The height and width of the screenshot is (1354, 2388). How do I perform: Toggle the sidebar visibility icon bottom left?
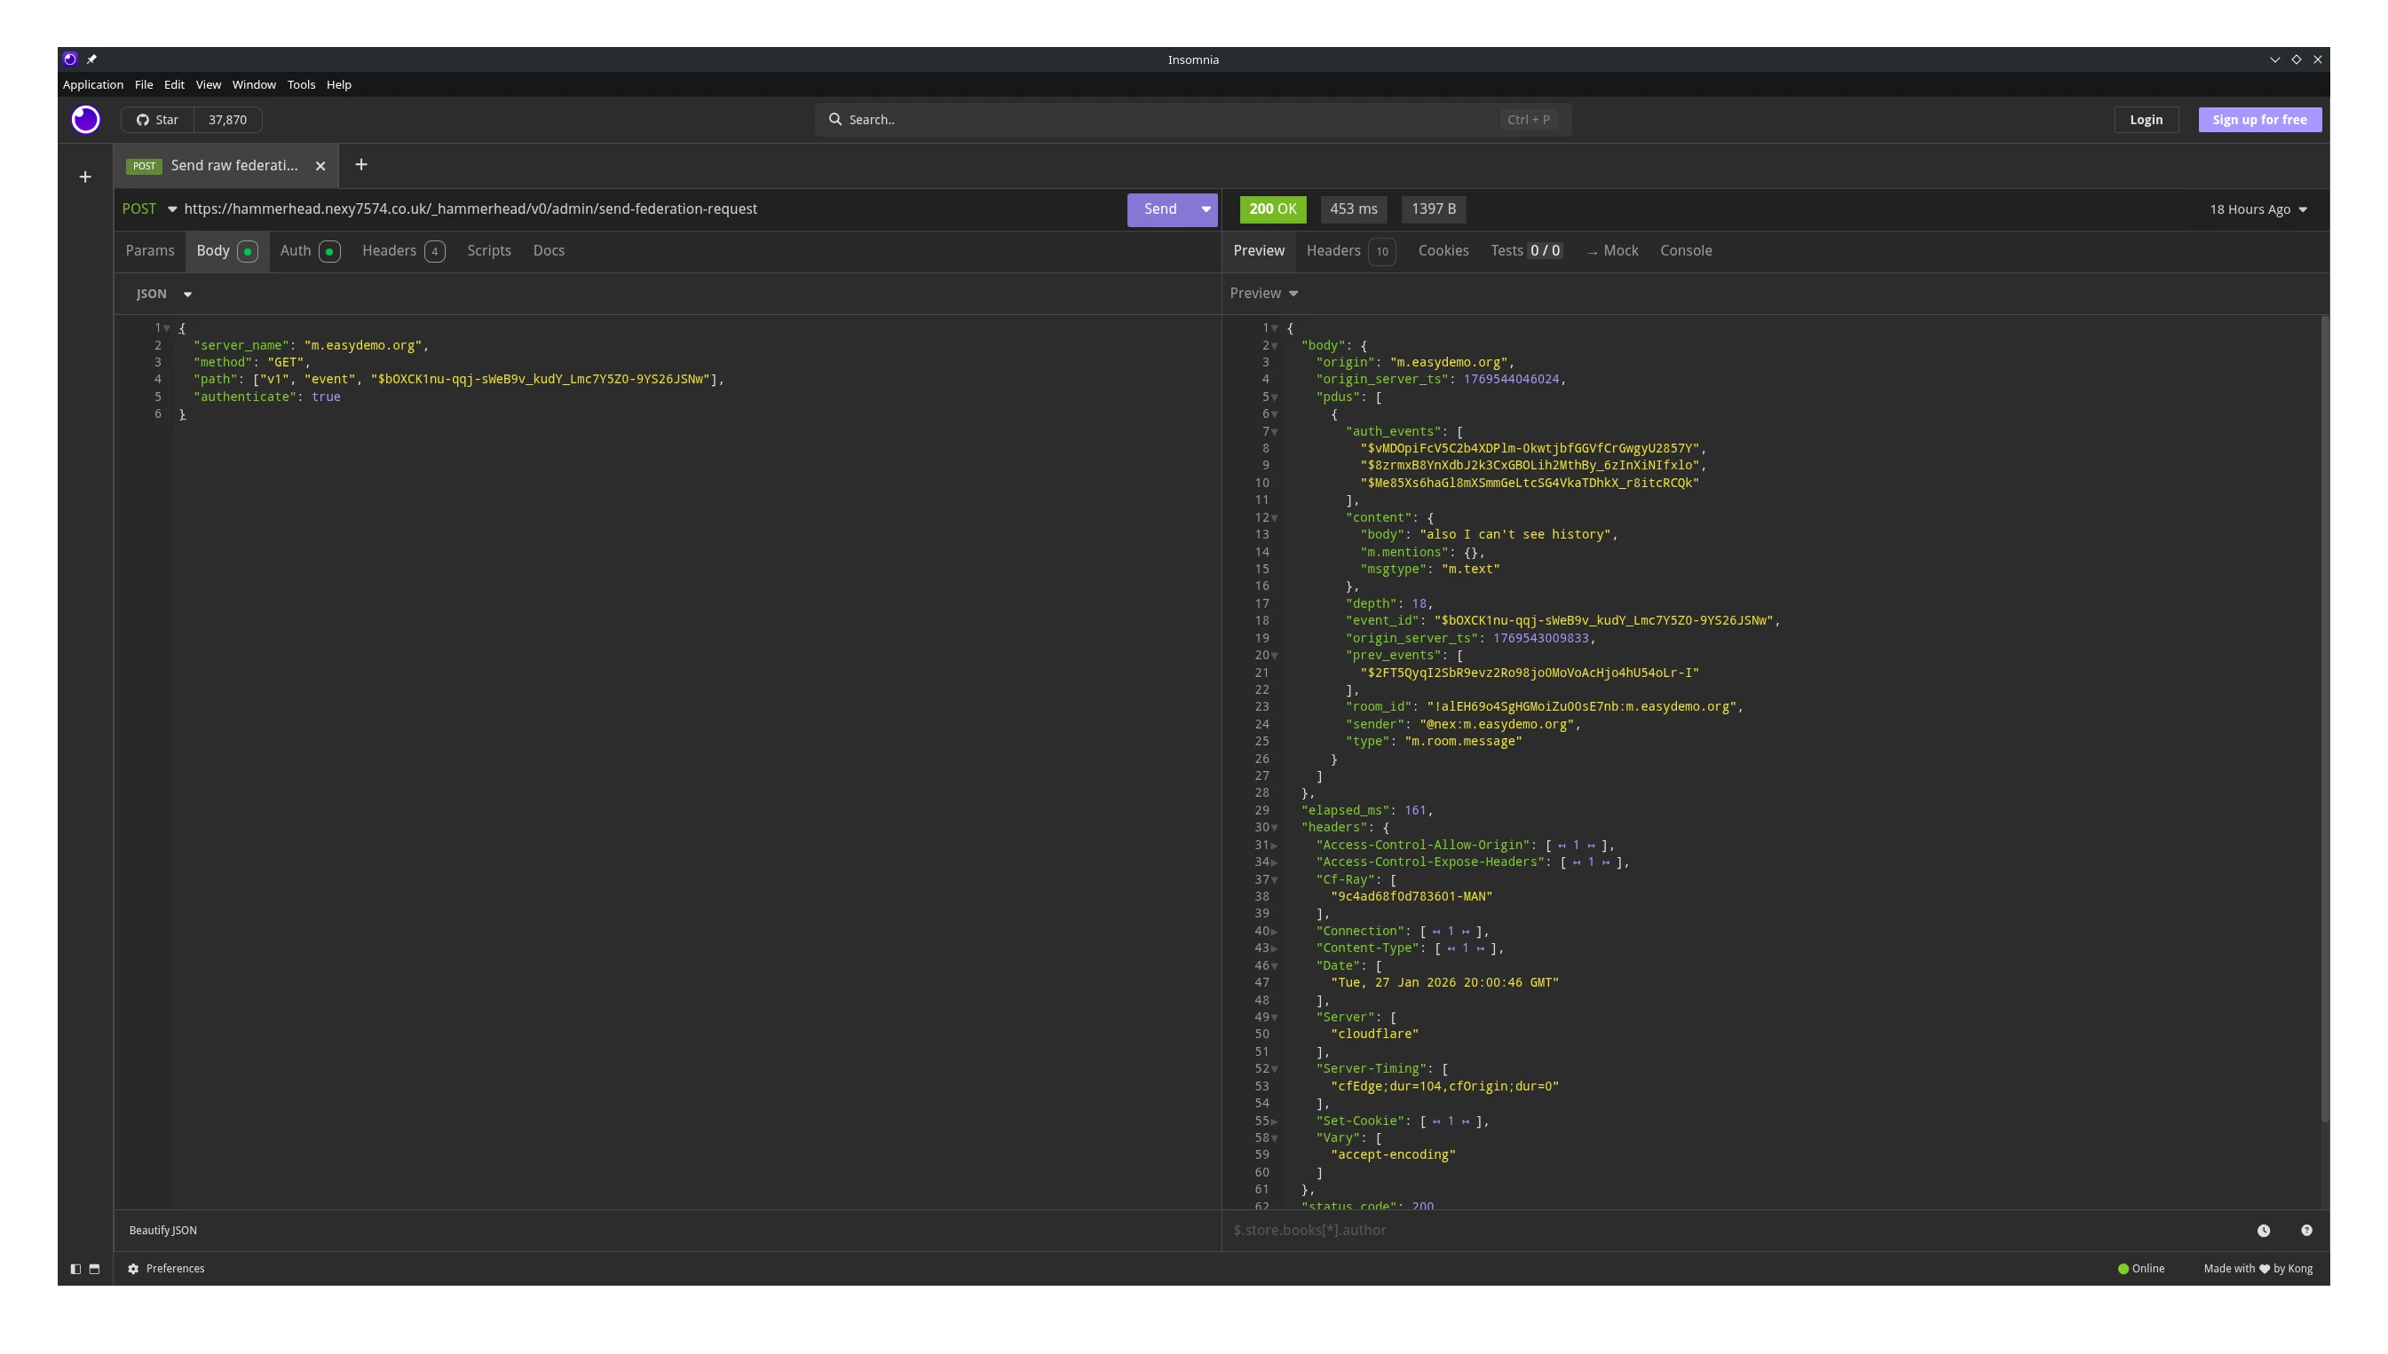click(x=75, y=1269)
